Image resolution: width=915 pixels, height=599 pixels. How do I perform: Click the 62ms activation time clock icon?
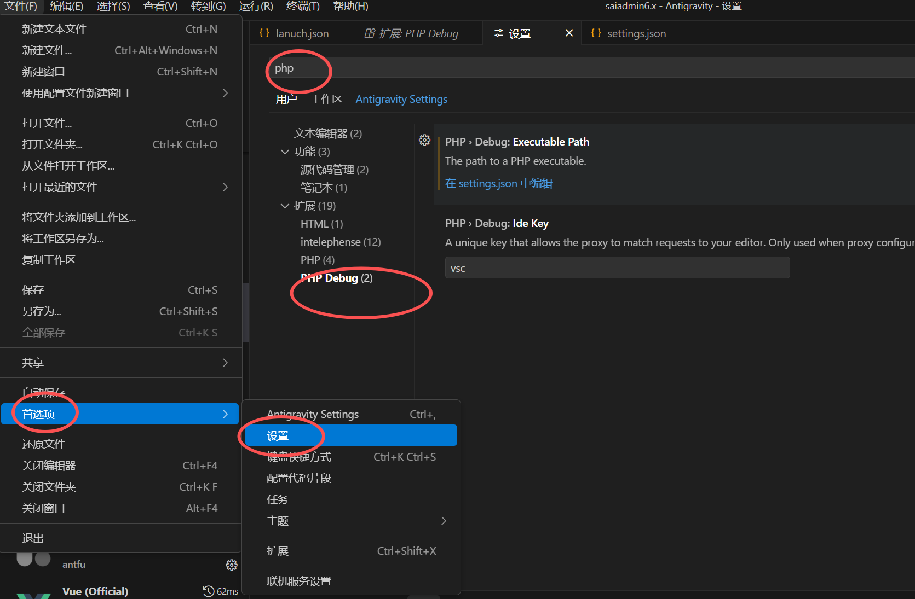tap(208, 591)
